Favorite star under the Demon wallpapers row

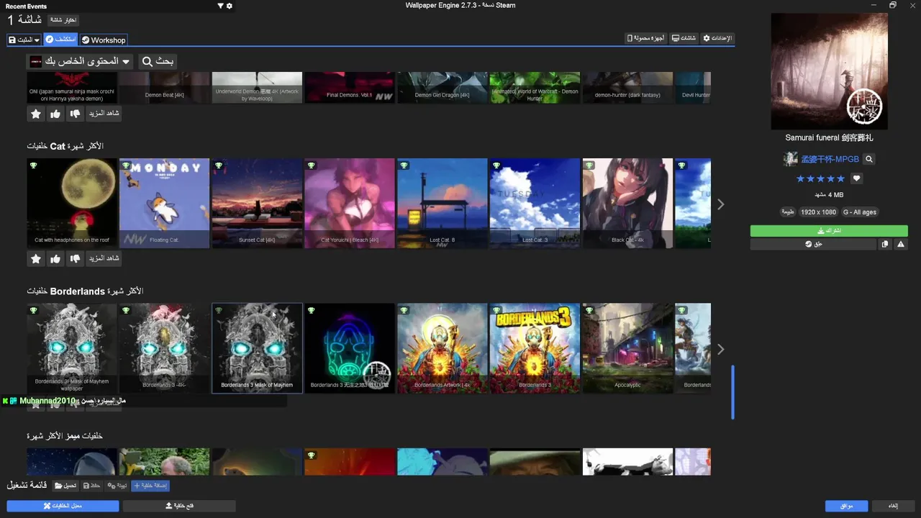coord(36,114)
